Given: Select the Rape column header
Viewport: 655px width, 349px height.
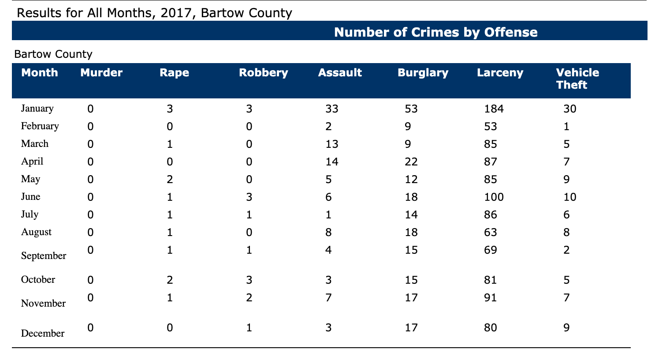Looking at the screenshot, I should [174, 73].
